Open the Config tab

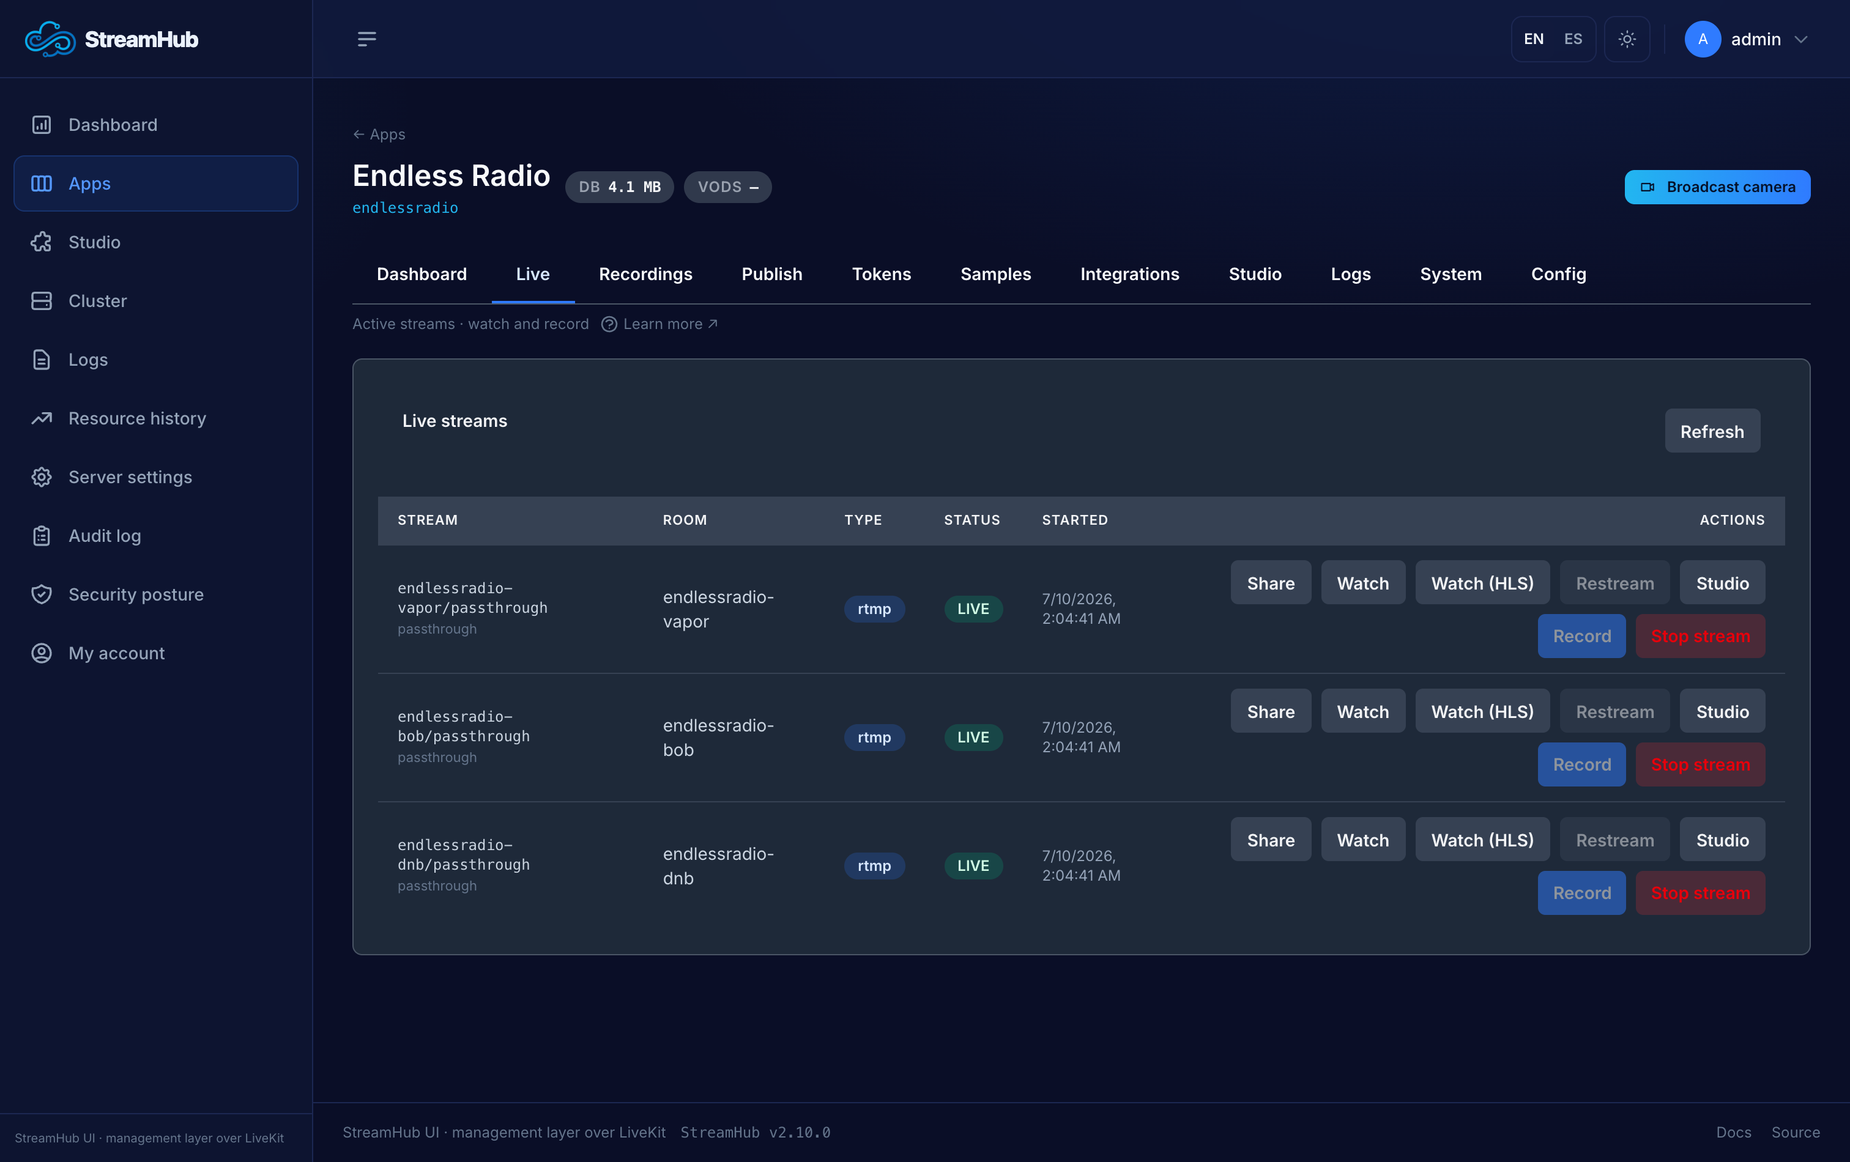pos(1558,274)
